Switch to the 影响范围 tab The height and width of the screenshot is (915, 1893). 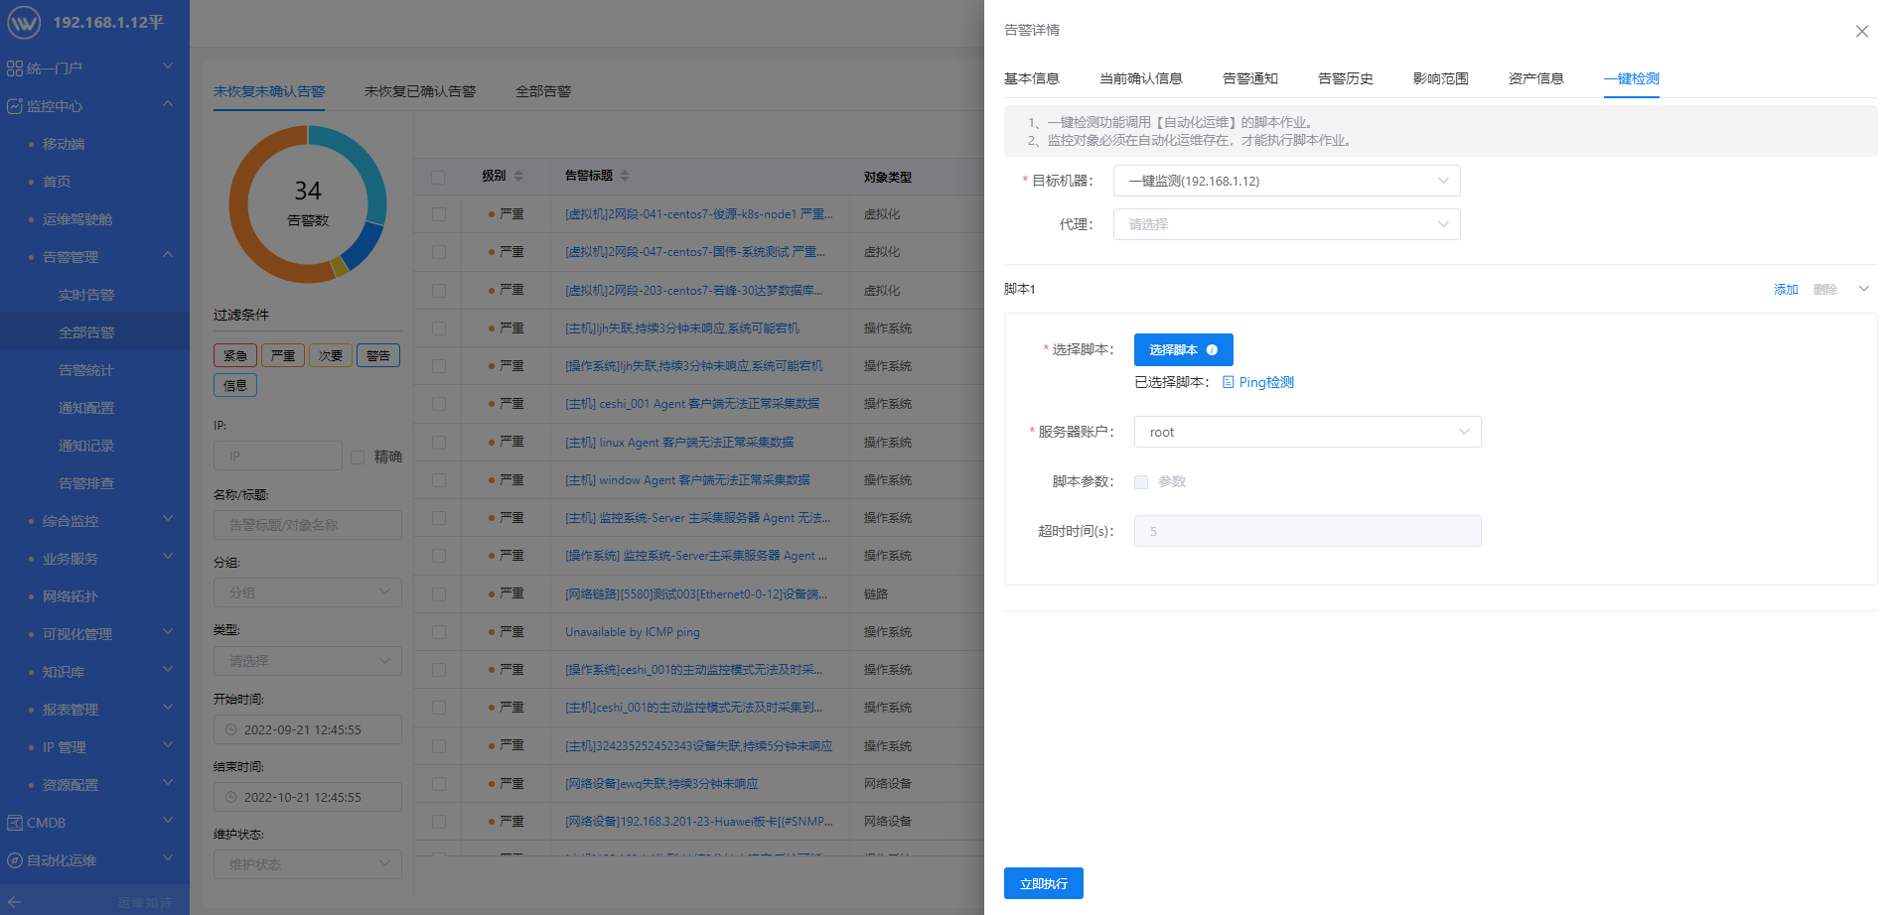(x=1440, y=78)
